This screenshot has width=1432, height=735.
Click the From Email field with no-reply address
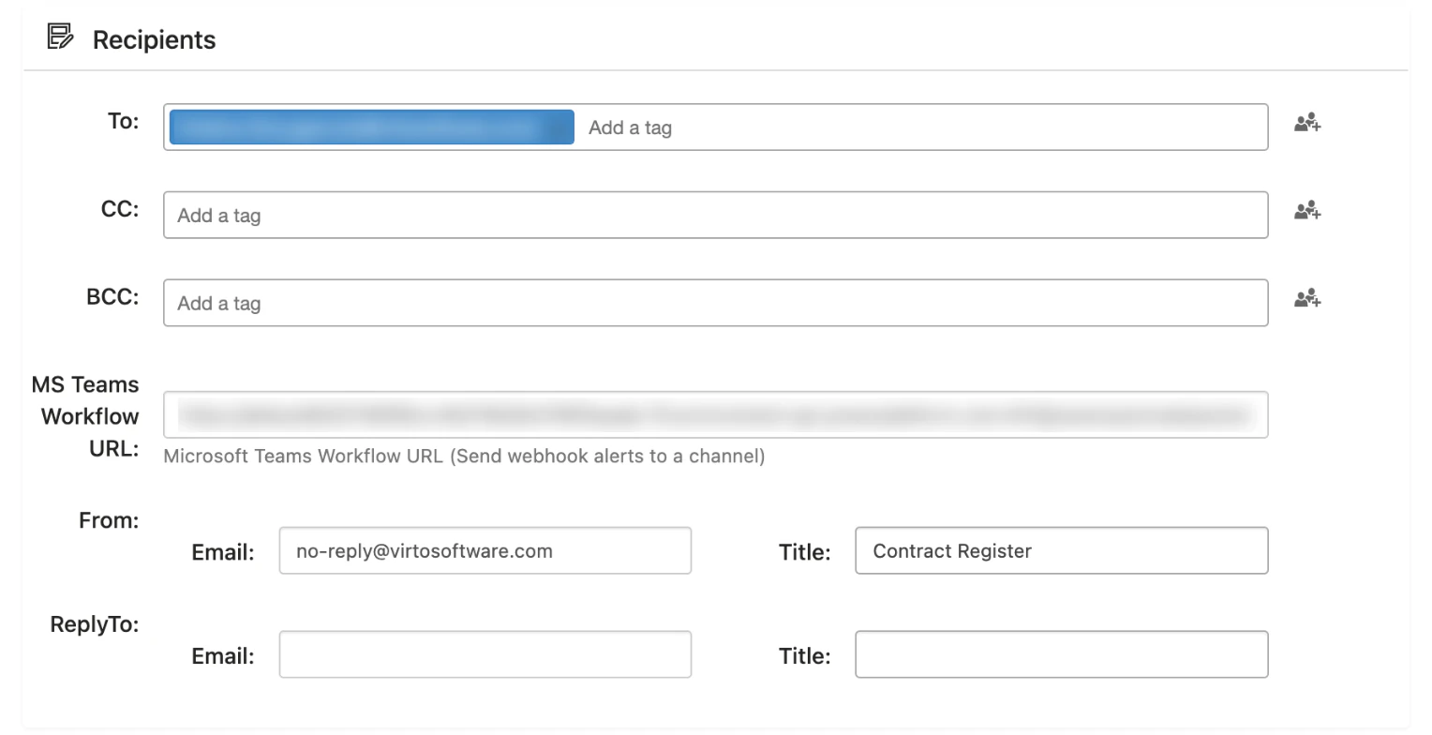tap(485, 550)
